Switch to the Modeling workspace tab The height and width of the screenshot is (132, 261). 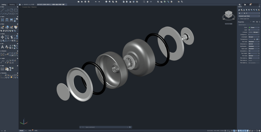(12, 4)
